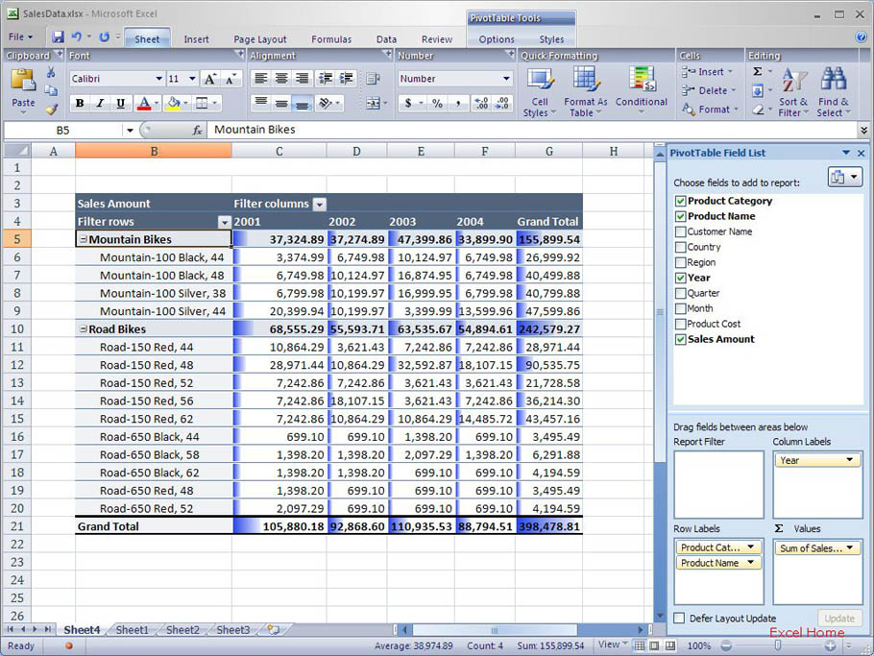Click the yellow fill color button
The image size is (874, 656).
coord(173,104)
